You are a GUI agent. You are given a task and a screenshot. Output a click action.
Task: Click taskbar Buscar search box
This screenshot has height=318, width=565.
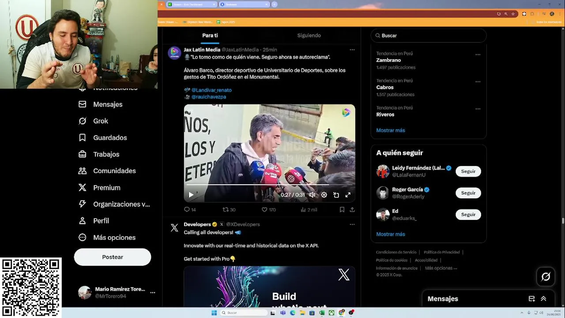tap(244, 313)
